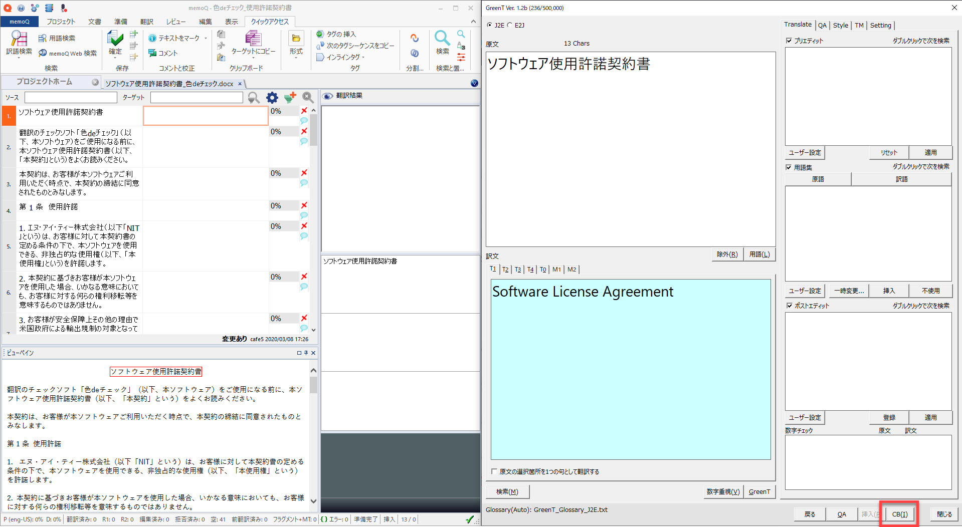Image resolution: width=962 pixels, height=527 pixels.
Task: Open the レビュー ribbon tab
Action: (175, 22)
